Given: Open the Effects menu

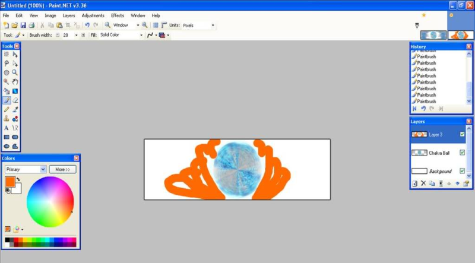Looking at the screenshot, I should coord(118,15).
